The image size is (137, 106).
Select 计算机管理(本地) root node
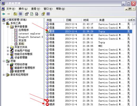coord(16,20)
